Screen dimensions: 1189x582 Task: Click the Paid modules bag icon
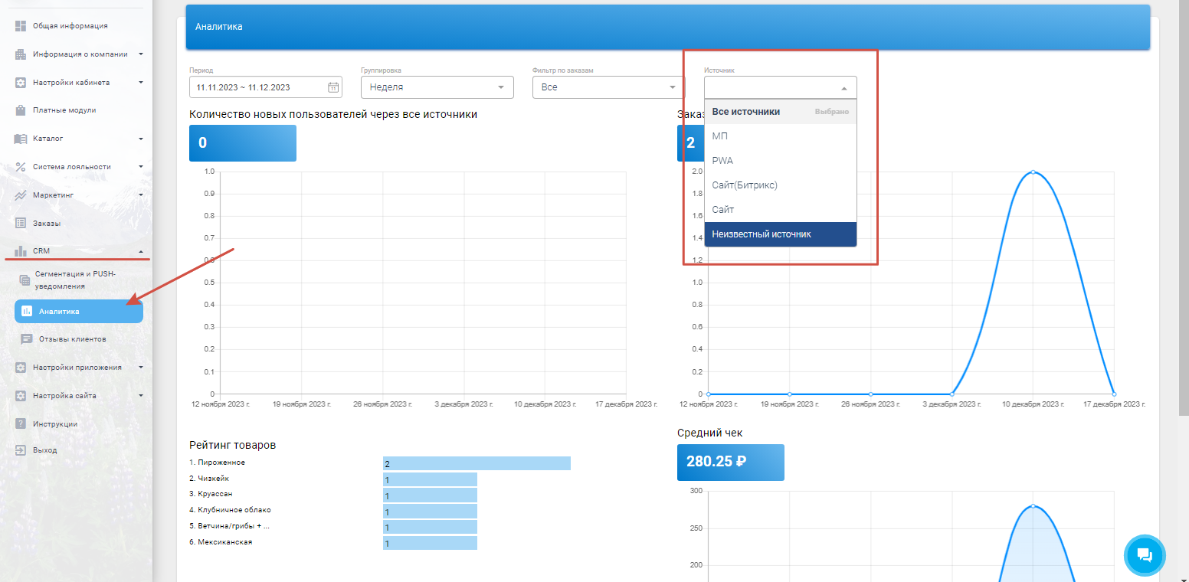[x=21, y=110]
